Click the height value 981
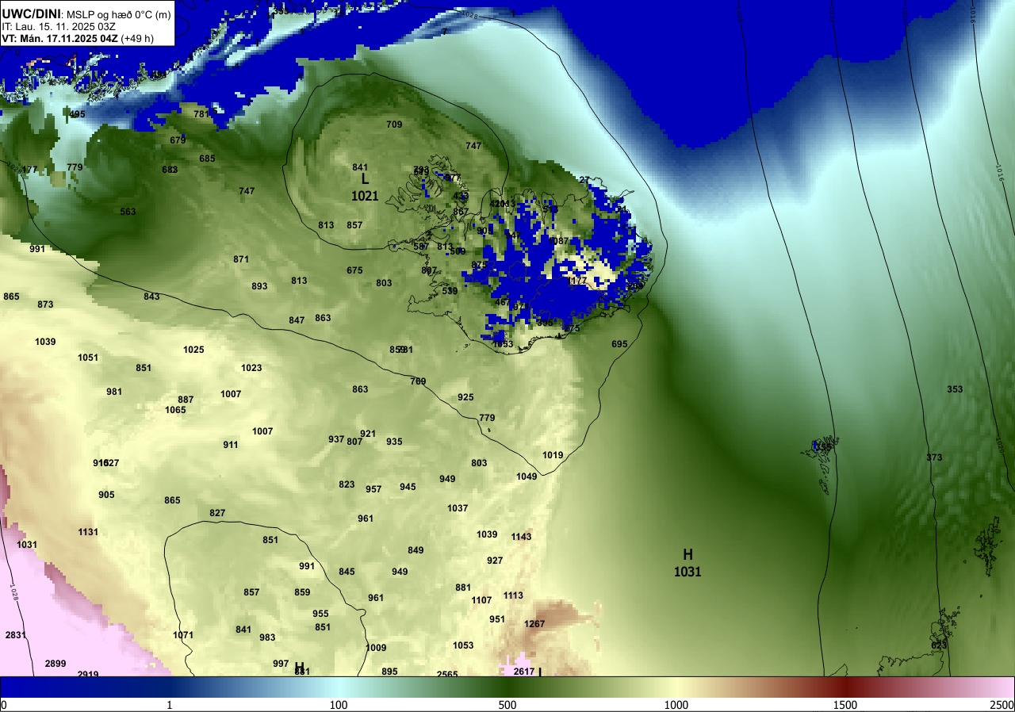 point(114,392)
